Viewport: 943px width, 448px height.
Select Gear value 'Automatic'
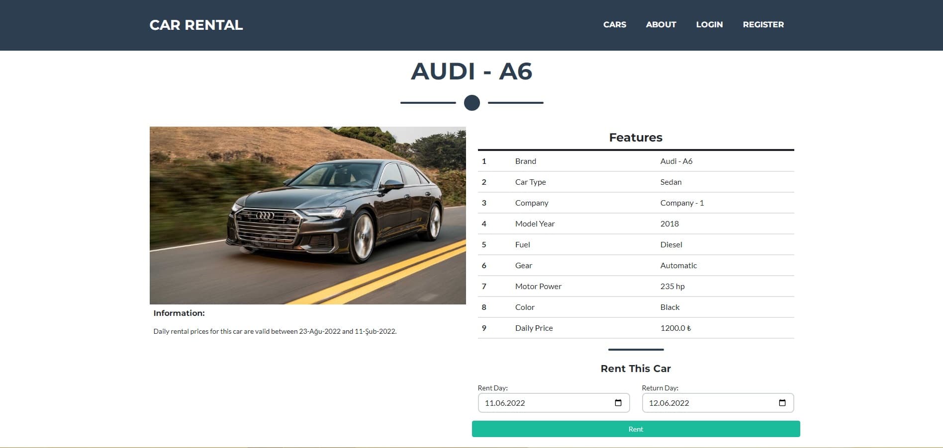tap(678, 265)
